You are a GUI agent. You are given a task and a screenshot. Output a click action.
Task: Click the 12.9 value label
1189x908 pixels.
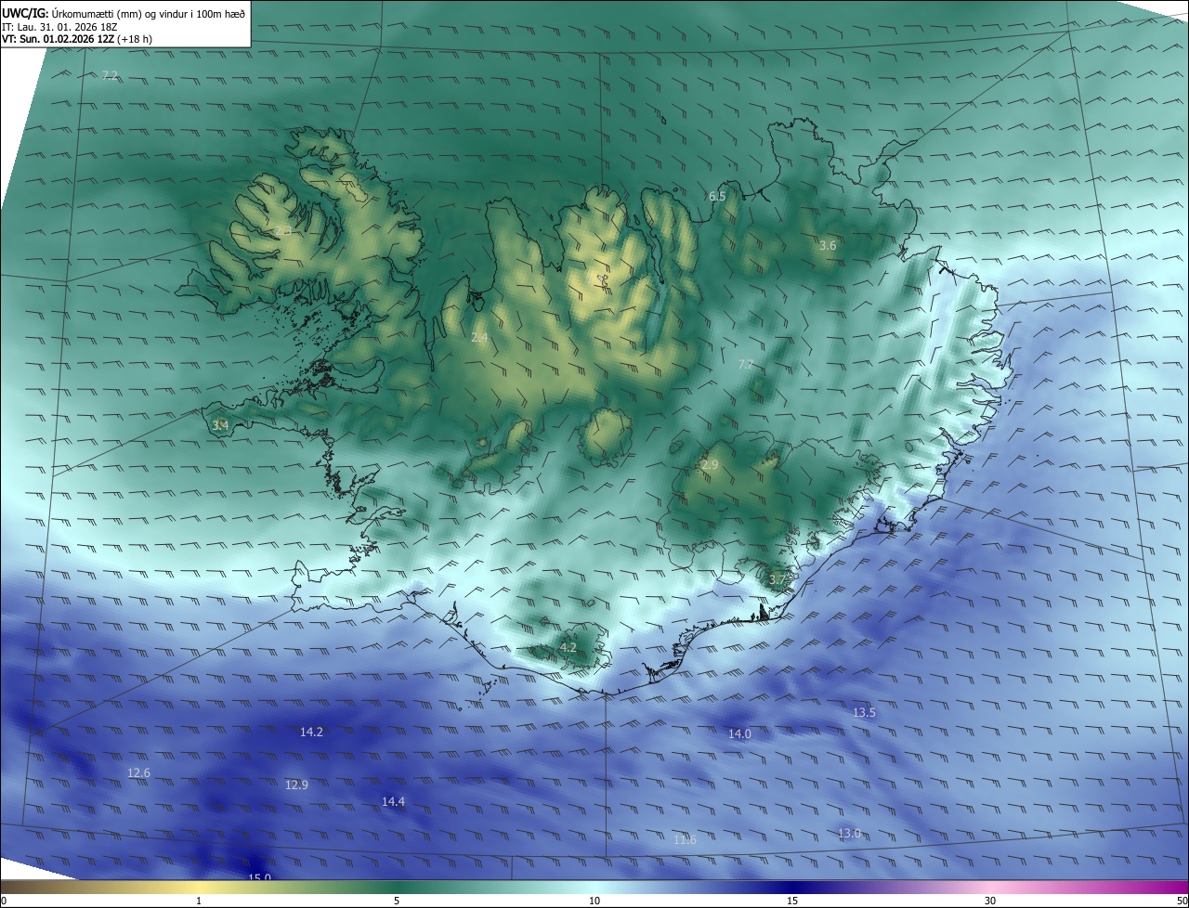tap(296, 785)
